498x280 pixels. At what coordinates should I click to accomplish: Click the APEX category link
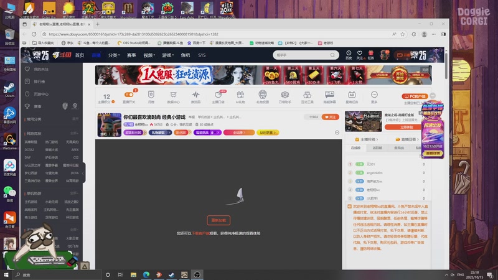click(75, 149)
